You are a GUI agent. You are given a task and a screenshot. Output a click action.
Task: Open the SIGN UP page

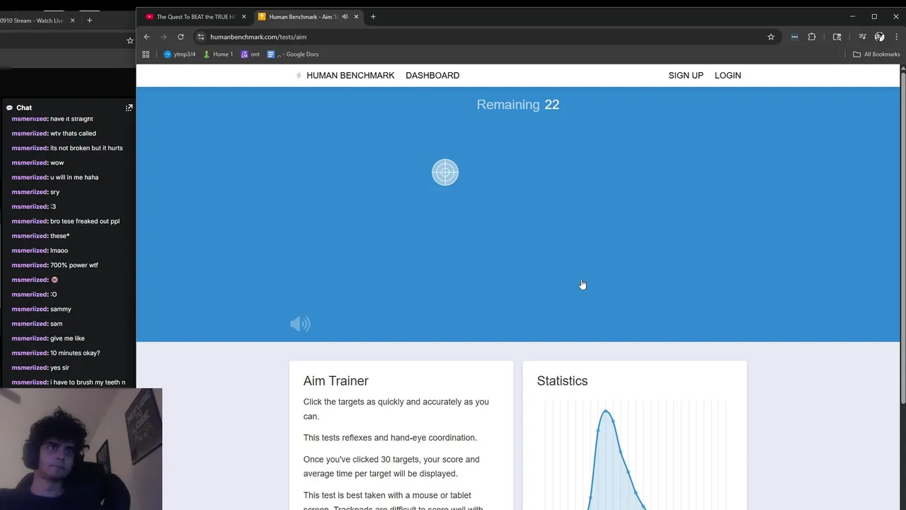tap(686, 75)
